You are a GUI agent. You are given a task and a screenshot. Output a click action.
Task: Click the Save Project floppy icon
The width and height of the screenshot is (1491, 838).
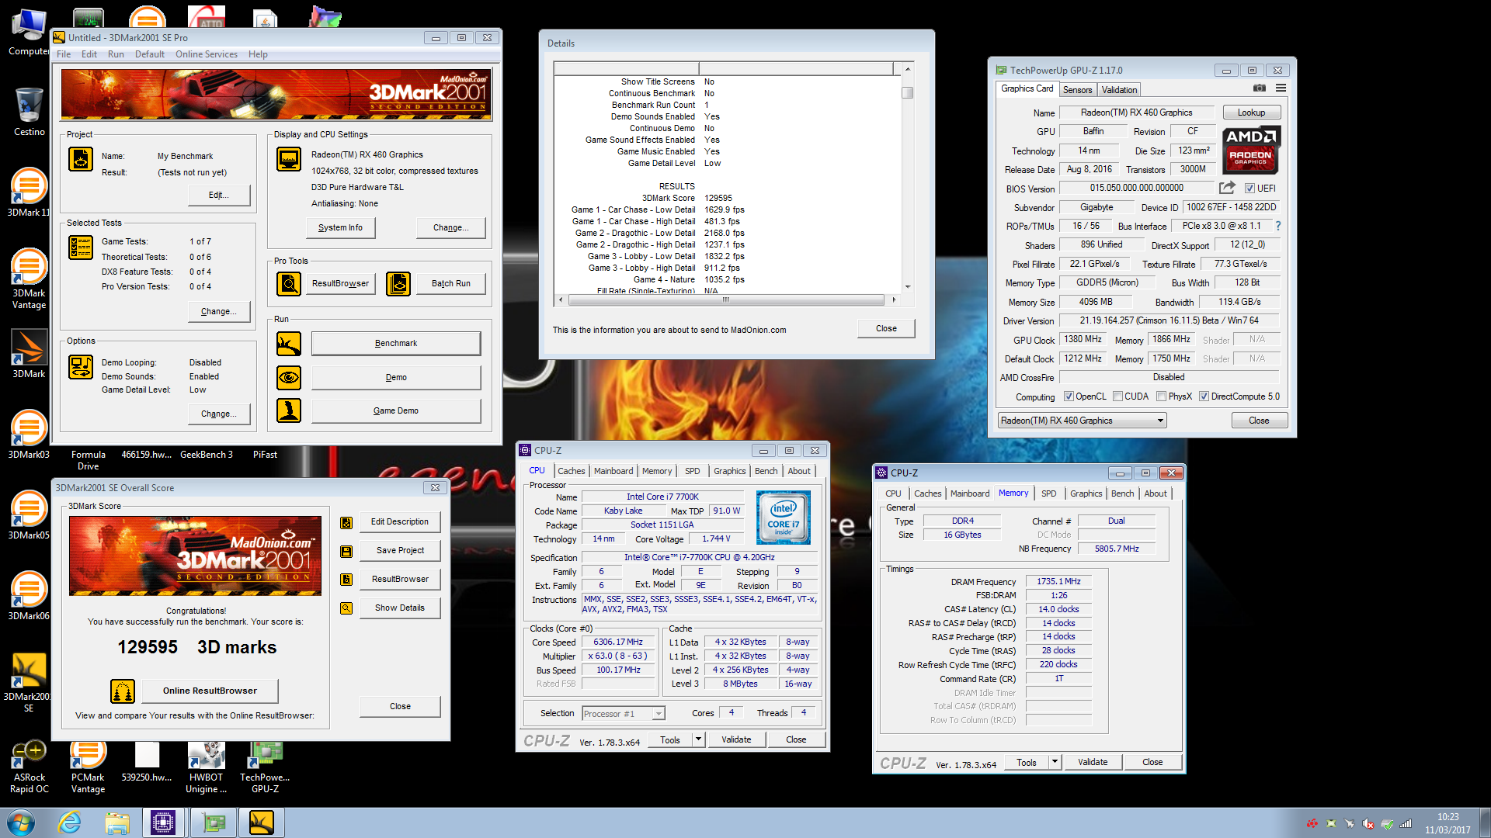pos(346,552)
